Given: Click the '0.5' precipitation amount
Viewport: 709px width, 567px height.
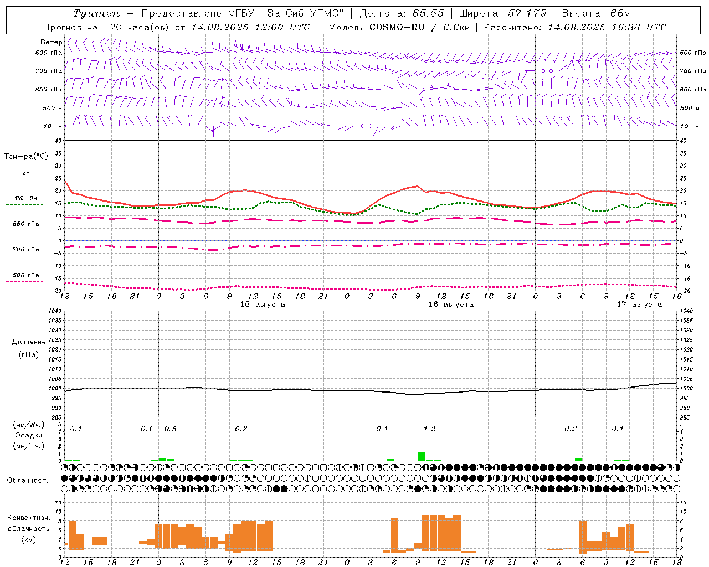Looking at the screenshot, I should pos(170,429).
